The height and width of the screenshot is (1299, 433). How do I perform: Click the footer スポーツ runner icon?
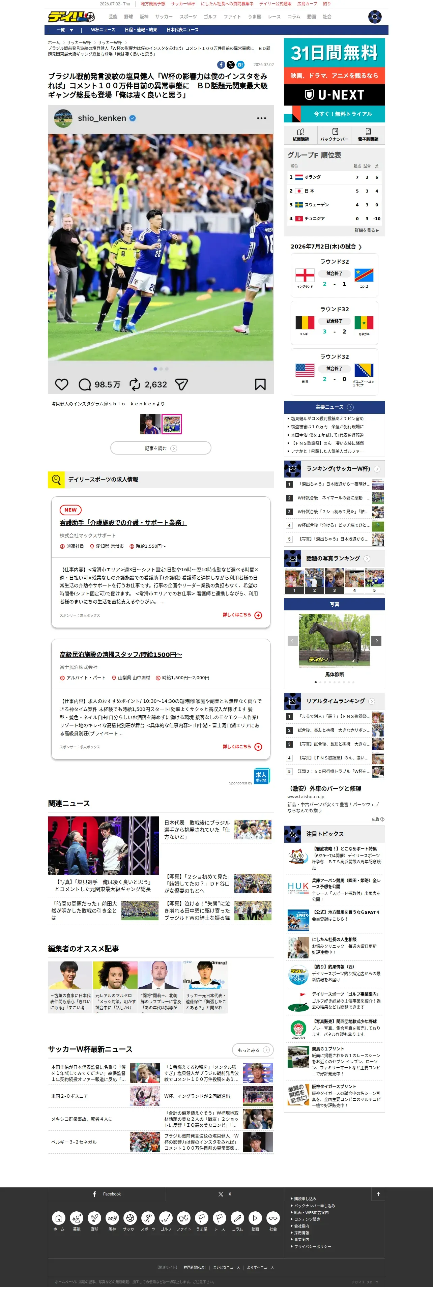point(148,1218)
